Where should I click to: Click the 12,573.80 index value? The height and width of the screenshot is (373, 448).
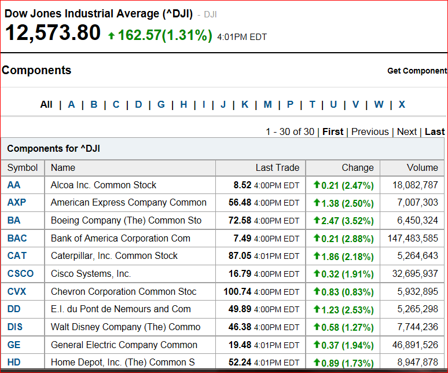[53, 32]
